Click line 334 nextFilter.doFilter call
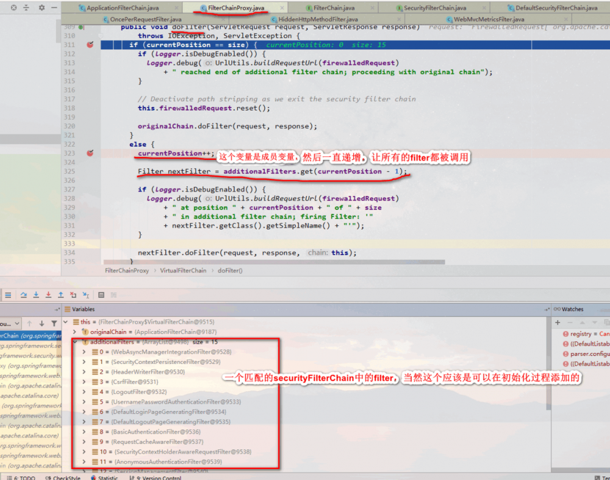610x480 pixels. coord(247,252)
